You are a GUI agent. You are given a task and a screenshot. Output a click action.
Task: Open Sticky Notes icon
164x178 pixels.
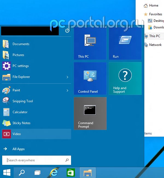coord(7,123)
